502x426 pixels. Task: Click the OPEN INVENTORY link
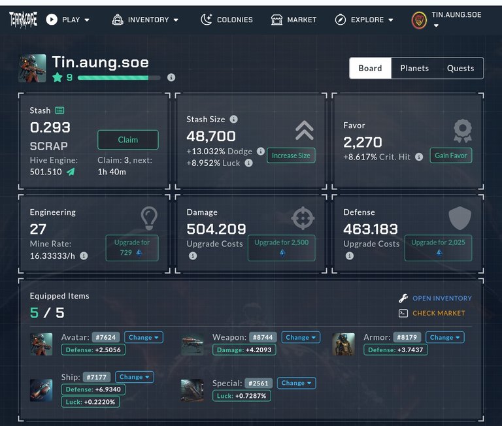tap(442, 299)
